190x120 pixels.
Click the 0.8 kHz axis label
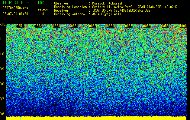coord(2,84)
